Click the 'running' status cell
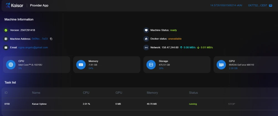Viewport: 278px width, 116px height. tap(193, 104)
